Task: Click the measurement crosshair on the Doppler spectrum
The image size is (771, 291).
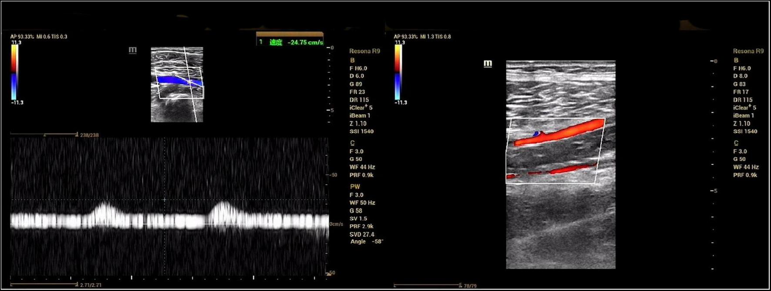Action: [164, 200]
